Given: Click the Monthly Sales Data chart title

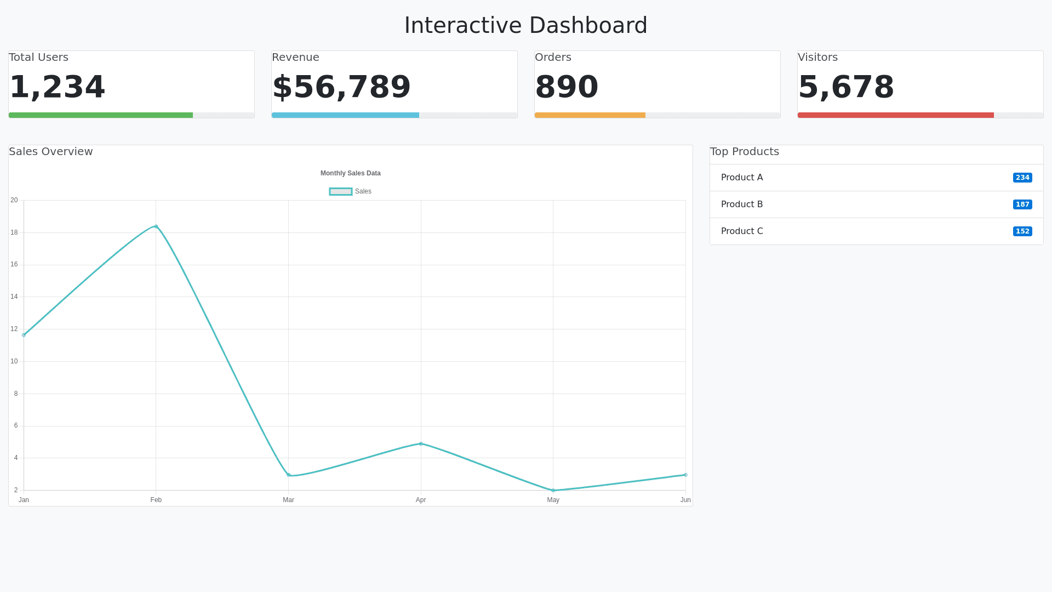Looking at the screenshot, I should [351, 173].
